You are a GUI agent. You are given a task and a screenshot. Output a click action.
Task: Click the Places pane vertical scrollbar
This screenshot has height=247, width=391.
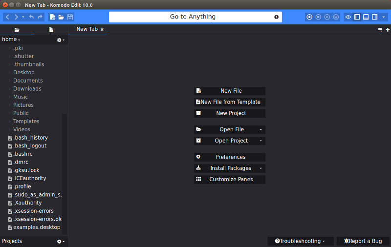65,174
